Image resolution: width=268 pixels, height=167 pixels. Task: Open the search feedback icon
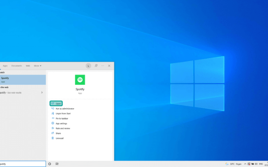click(96, 66)
